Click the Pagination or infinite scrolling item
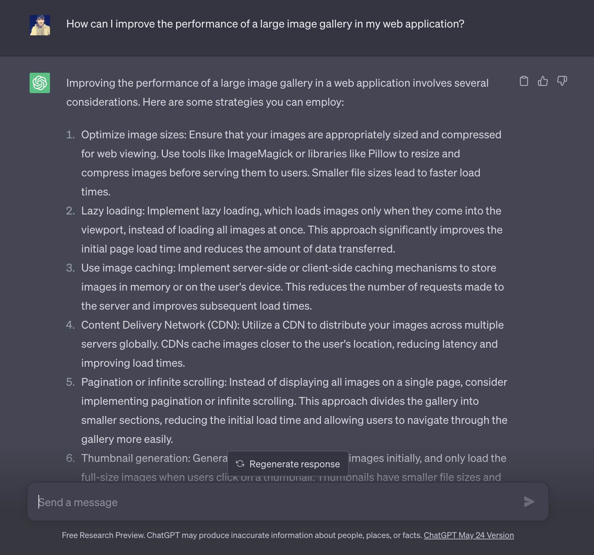This screenshot has height=555, width=594. (x=294, y=411)
